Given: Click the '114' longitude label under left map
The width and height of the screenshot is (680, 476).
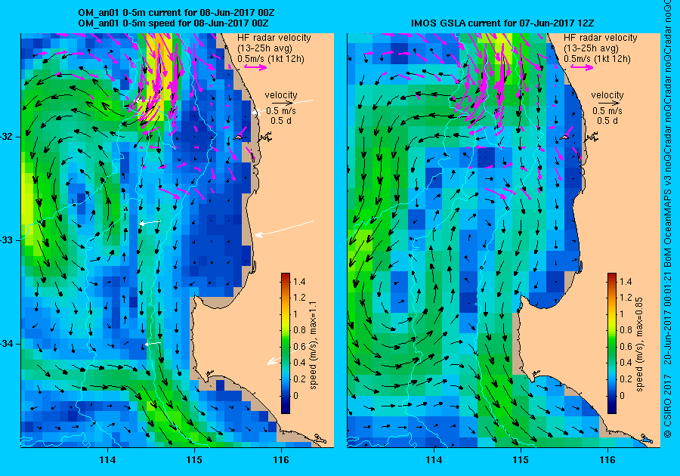Looking at the screenshot, I should tap(107, 460).
